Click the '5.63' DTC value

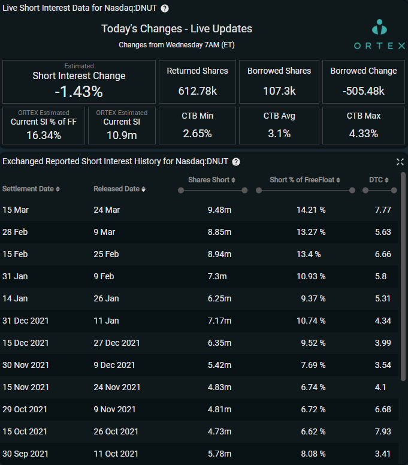coord(383,232)
